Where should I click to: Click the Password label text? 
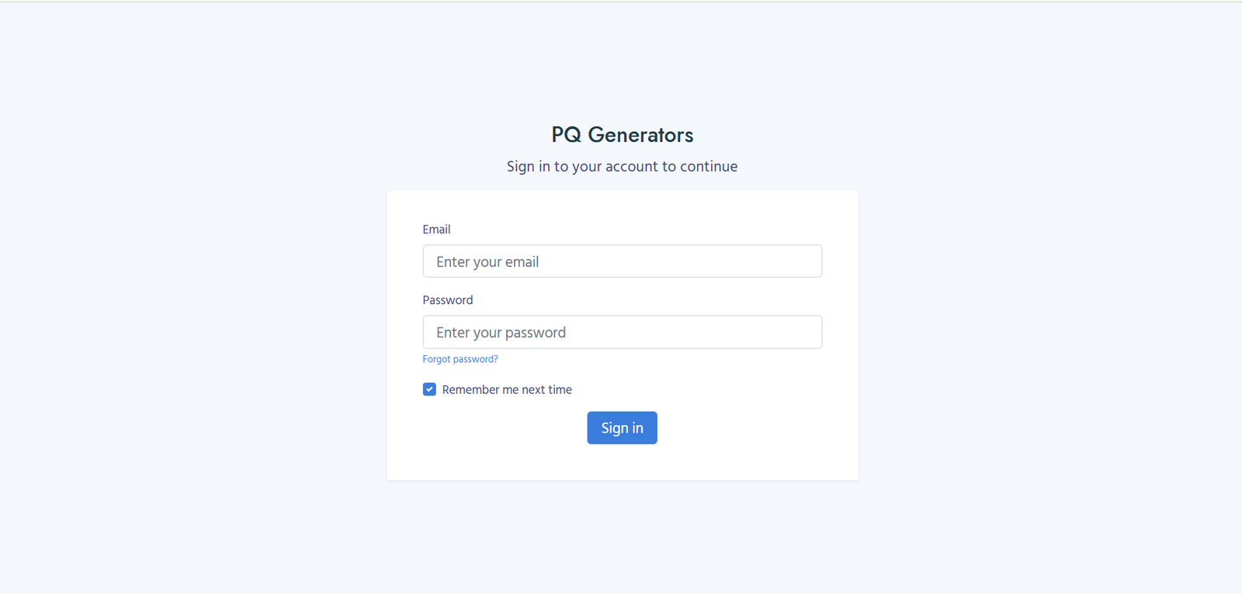[447, 300]
